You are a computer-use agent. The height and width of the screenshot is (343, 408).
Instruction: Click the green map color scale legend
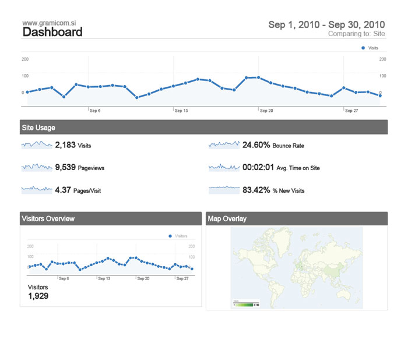click(245, 304)
